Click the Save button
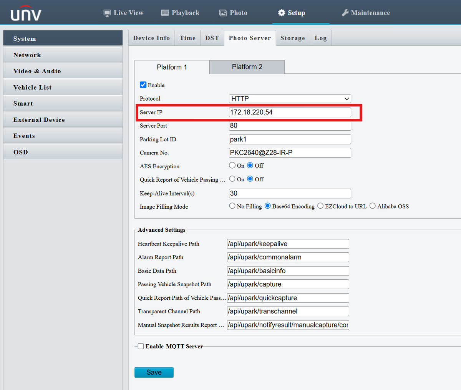This screenshot has height=390, width=461. [x=154, y=372]
